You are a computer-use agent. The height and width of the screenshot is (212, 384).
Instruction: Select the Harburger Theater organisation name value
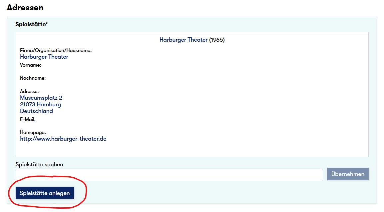tap(44, 57)
